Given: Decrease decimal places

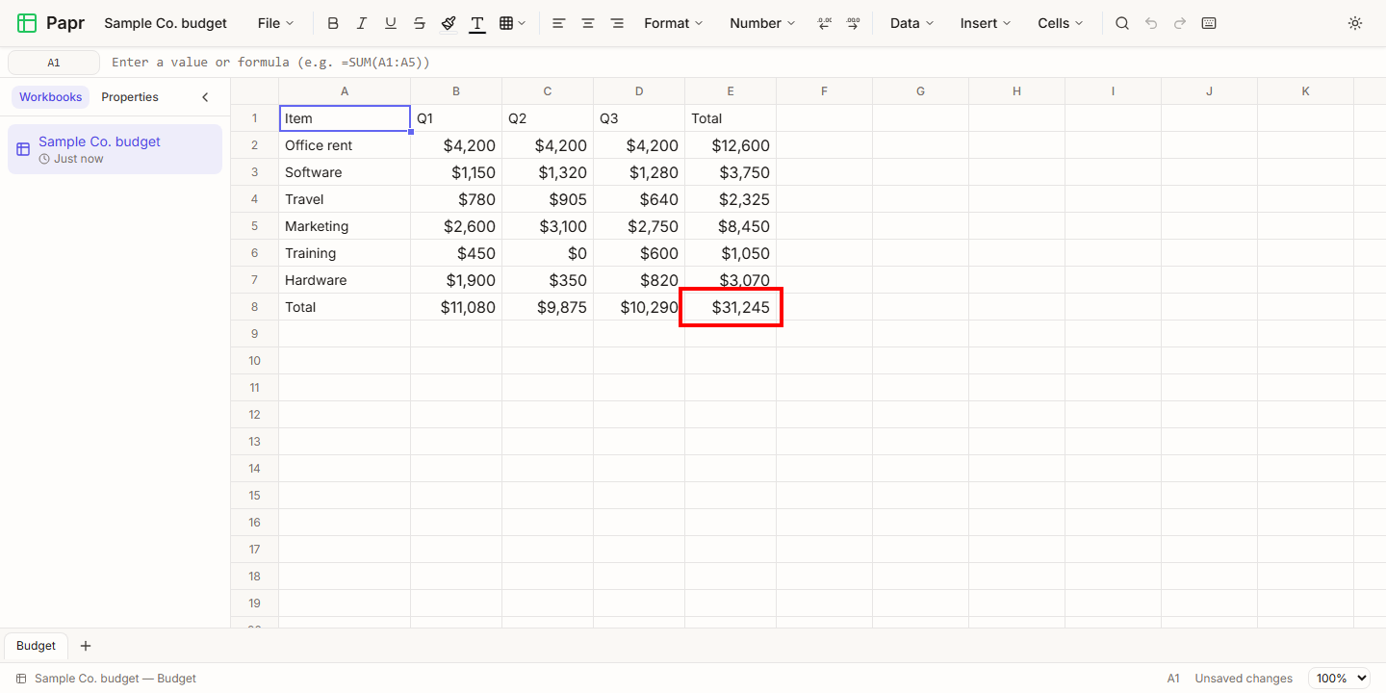Looking at the screenshot, I should click(824, 23).
